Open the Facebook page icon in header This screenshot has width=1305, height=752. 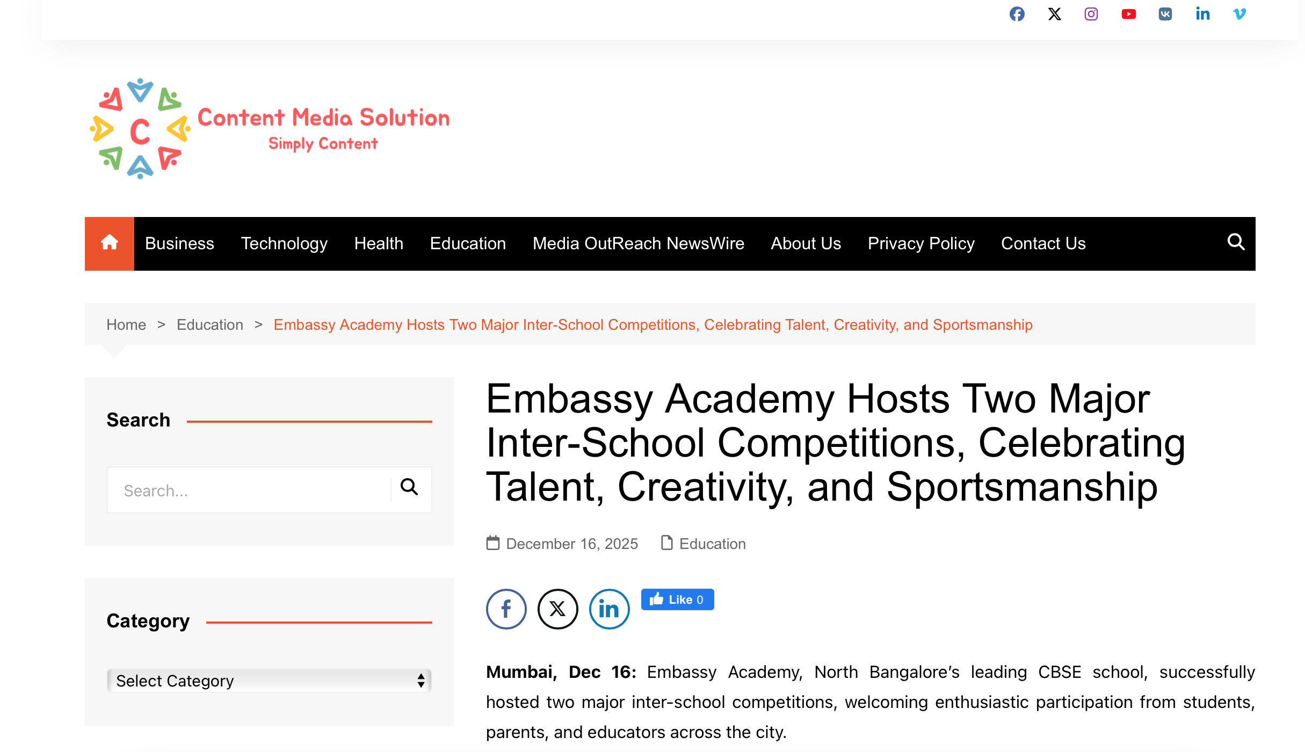(x=1017, y=14)
